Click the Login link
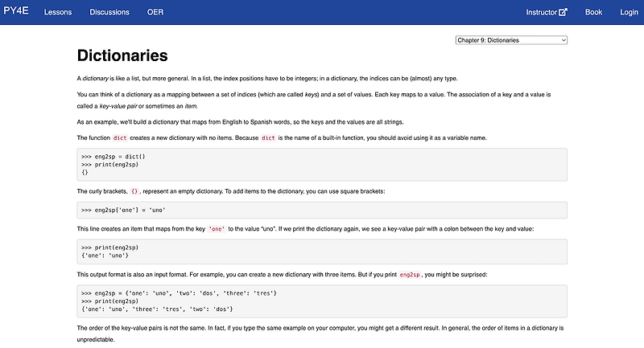This screenshot has height=348, width=644. point(629,12)
